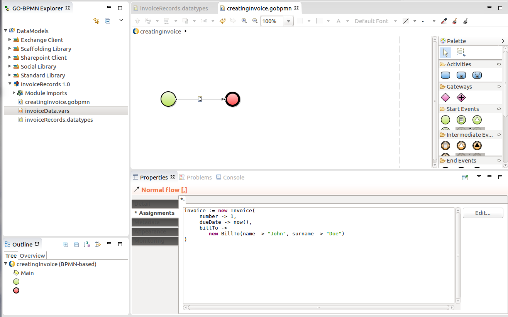508x317 pixels.
Task: Pick the pink gateway diamond with plus
Action: pyautogui.click(x=461, y=97)
